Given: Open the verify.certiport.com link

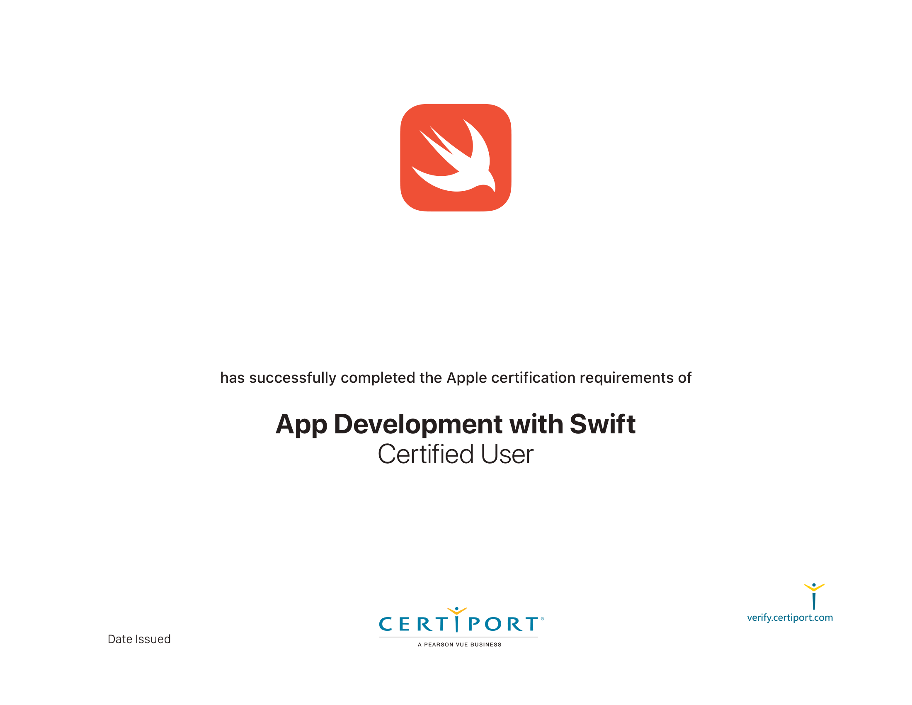Looking at the screenshot, I should [x=790, y=618].
